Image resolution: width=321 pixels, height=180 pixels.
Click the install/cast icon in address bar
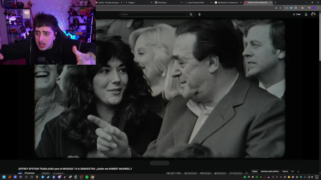point(276,8)
